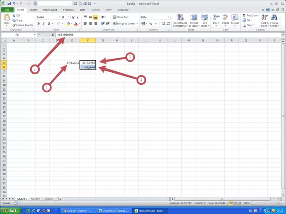Click the Comma Style button

pyautogui.click(x=156, y=23)
